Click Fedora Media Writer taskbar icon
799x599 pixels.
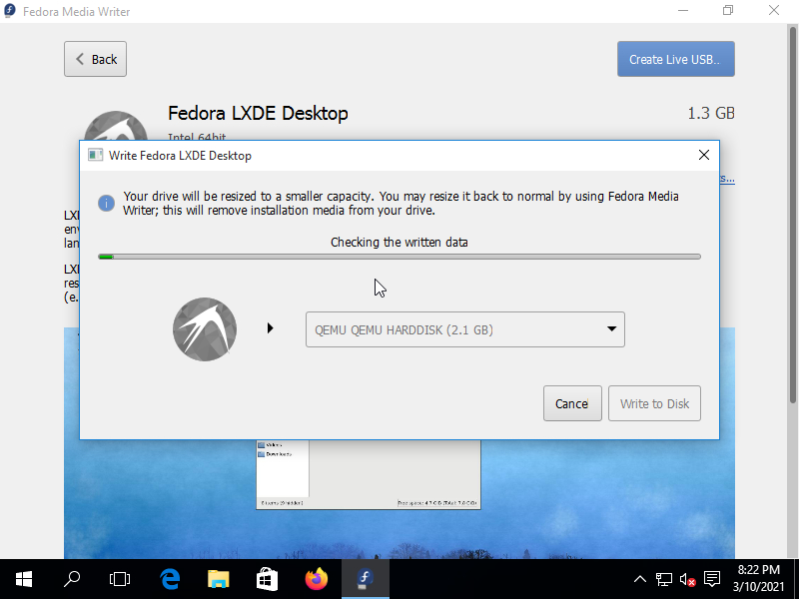coord(365,579)
